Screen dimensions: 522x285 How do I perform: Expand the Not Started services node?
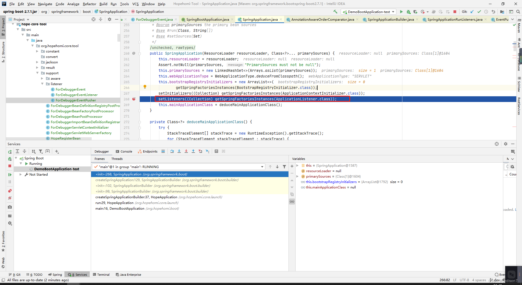point(21,175)
